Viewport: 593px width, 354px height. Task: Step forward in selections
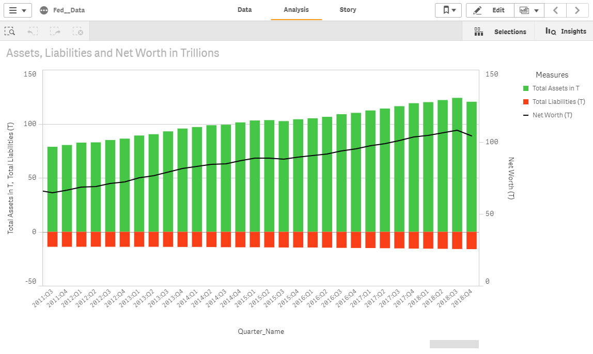point(55,32)
